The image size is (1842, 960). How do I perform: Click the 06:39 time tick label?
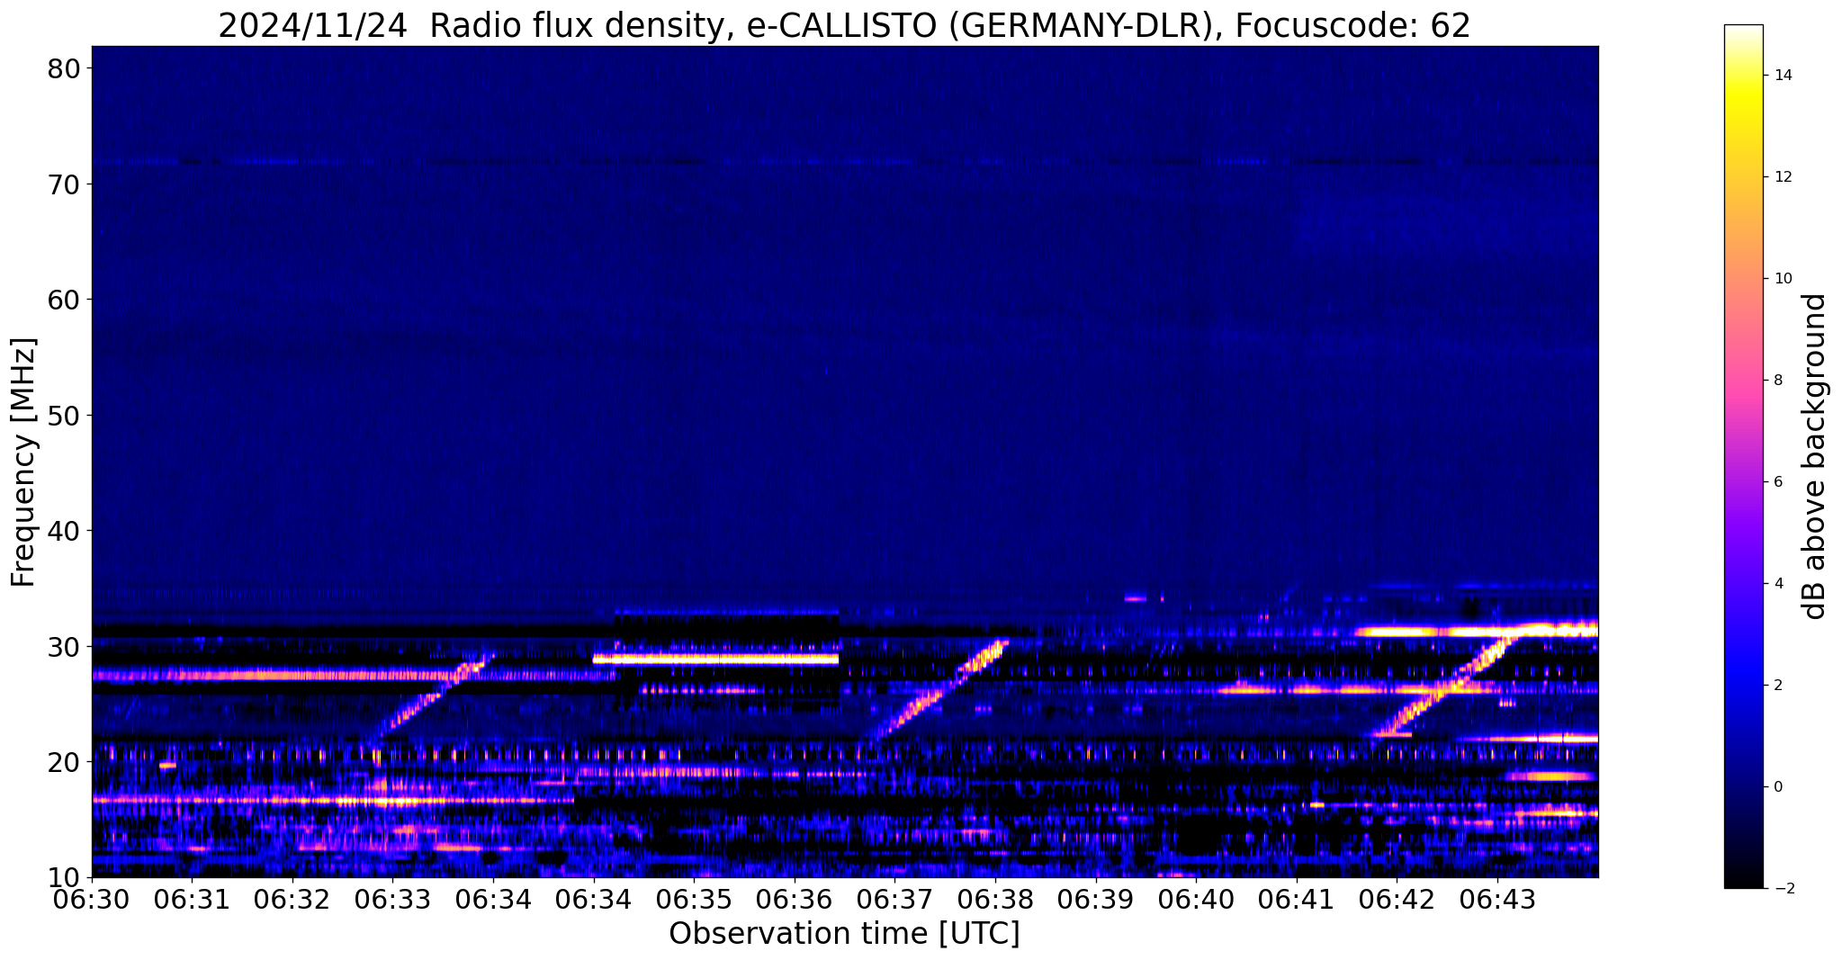1096,899
